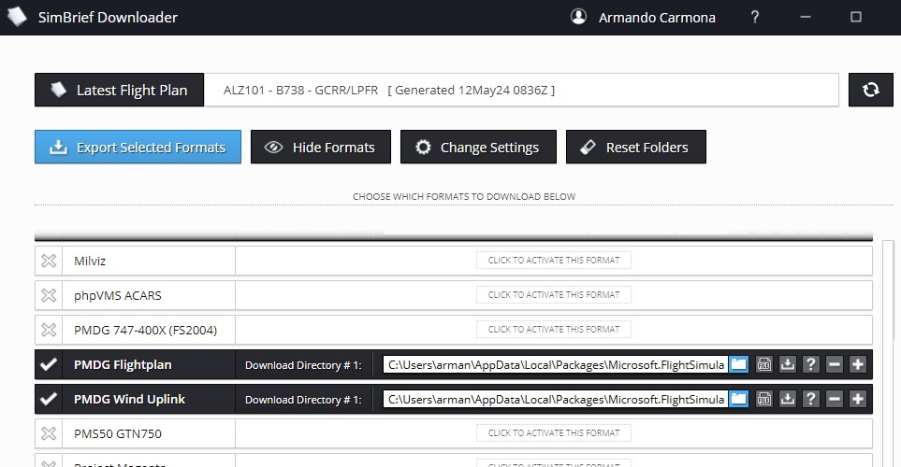Maximize the SimBrief Downloader window

855,17
